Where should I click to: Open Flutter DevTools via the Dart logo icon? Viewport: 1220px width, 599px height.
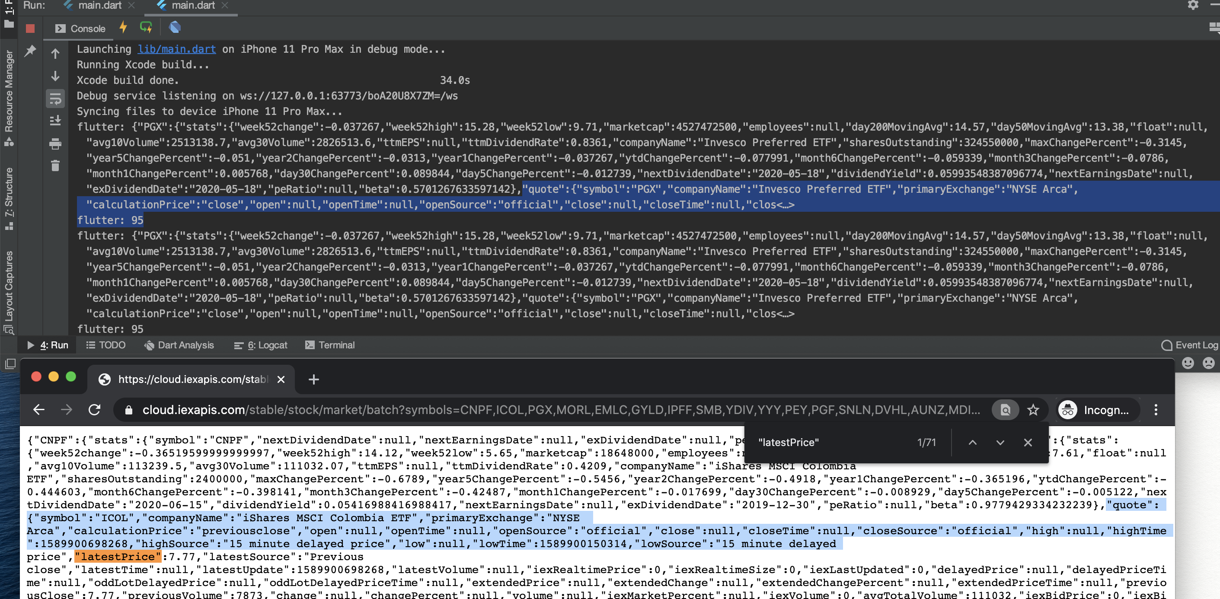coord(175,28)
